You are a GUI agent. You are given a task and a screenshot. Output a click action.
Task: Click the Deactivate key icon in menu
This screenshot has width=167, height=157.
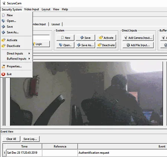pos(3,46)
